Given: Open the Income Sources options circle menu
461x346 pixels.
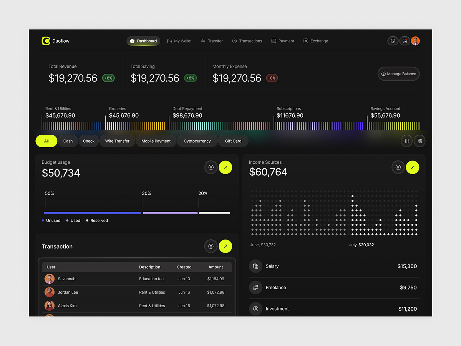Looking at the screenshot, I should (x=398, y=167).
